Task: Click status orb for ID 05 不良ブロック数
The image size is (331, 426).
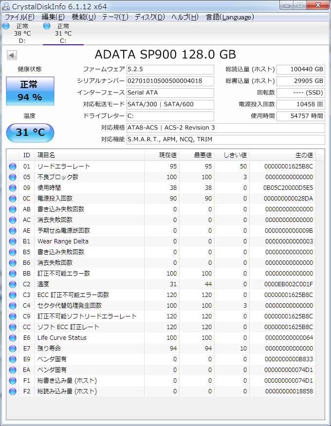Action: (x=13, y=177)
